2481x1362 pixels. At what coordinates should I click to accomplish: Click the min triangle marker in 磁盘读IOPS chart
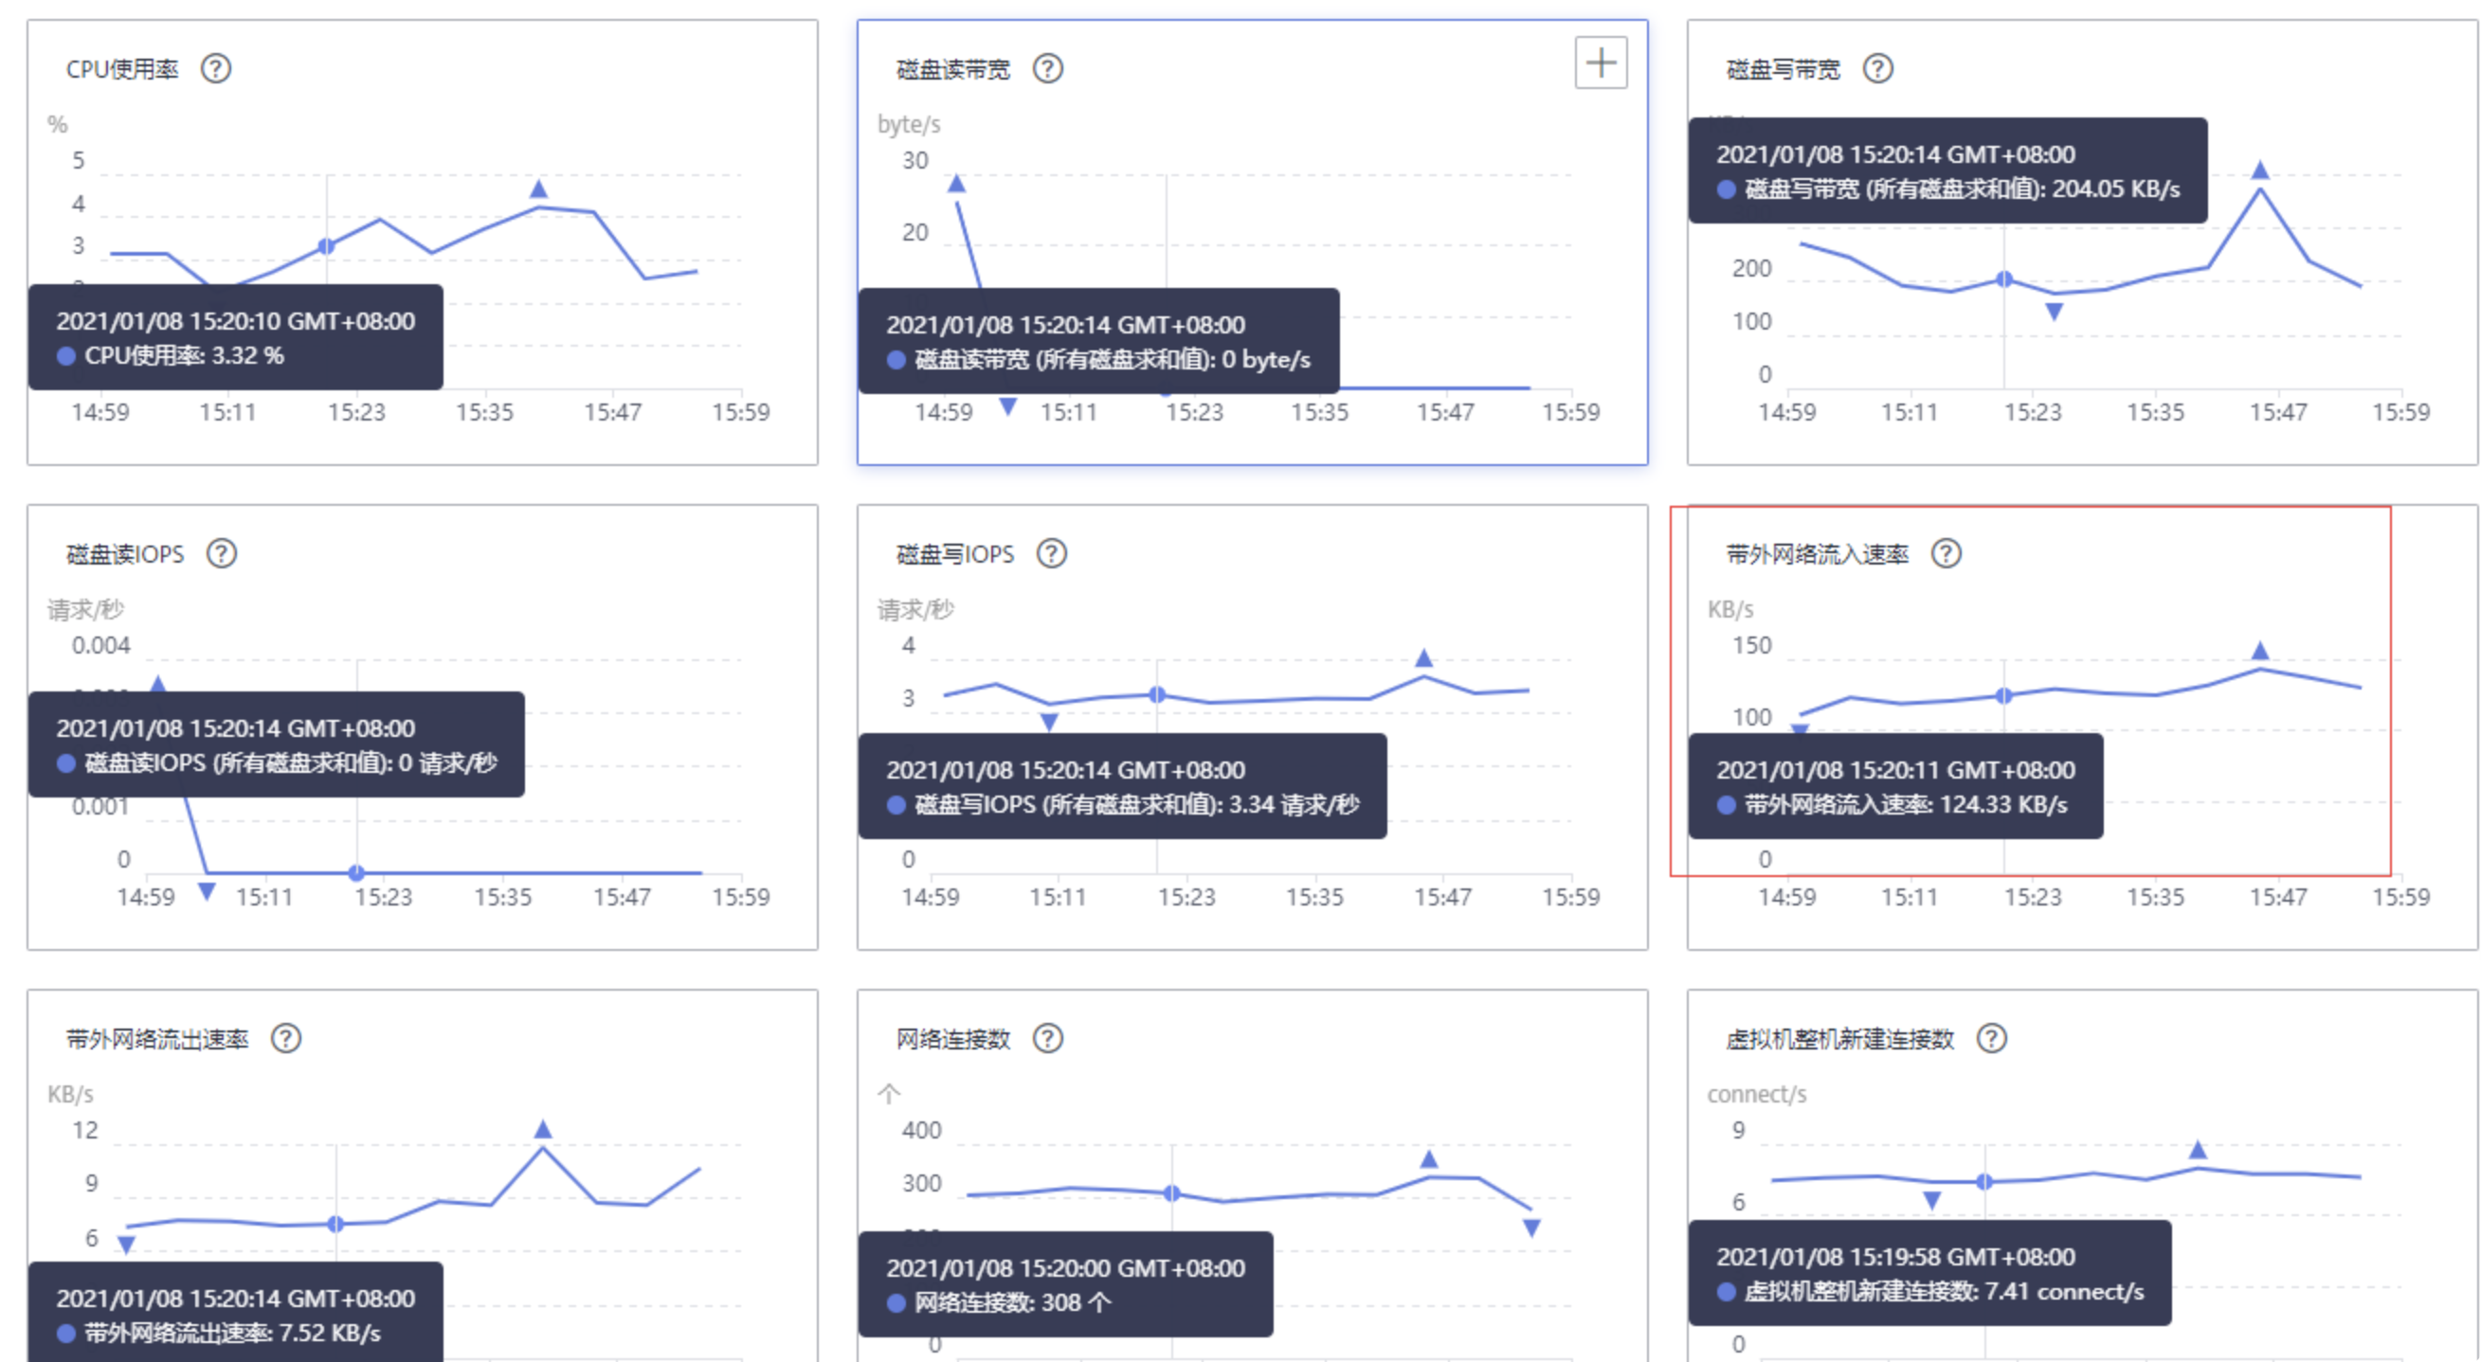[x=206, y=892]
